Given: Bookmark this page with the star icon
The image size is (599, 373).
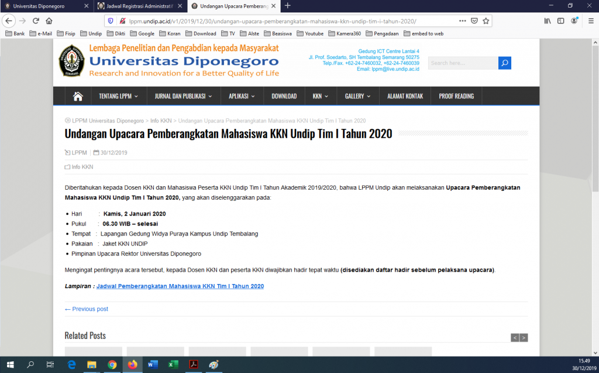Looking at the screenshot, I should pos(485,20).
